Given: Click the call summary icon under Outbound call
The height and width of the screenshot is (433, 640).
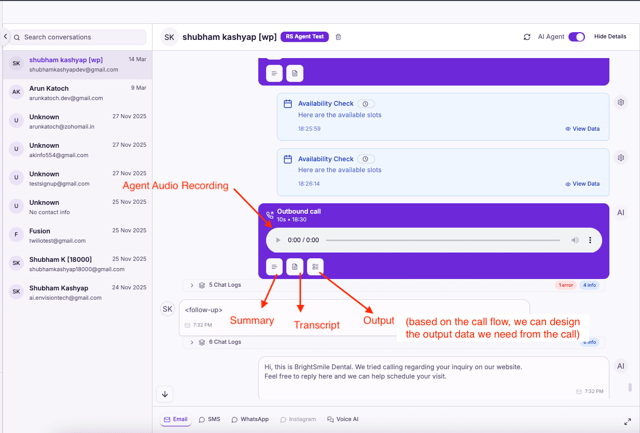Looking at the screenshot, I should pos(274,267).
